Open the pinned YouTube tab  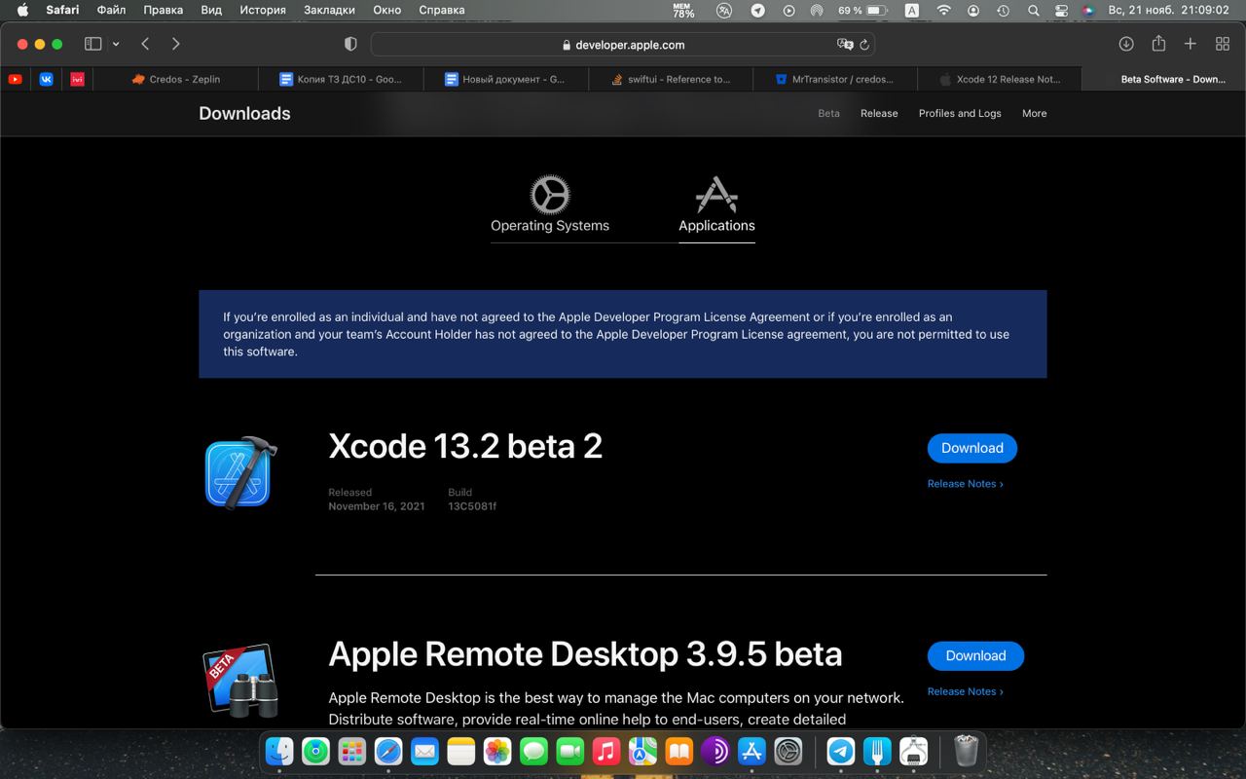(16, 79)
